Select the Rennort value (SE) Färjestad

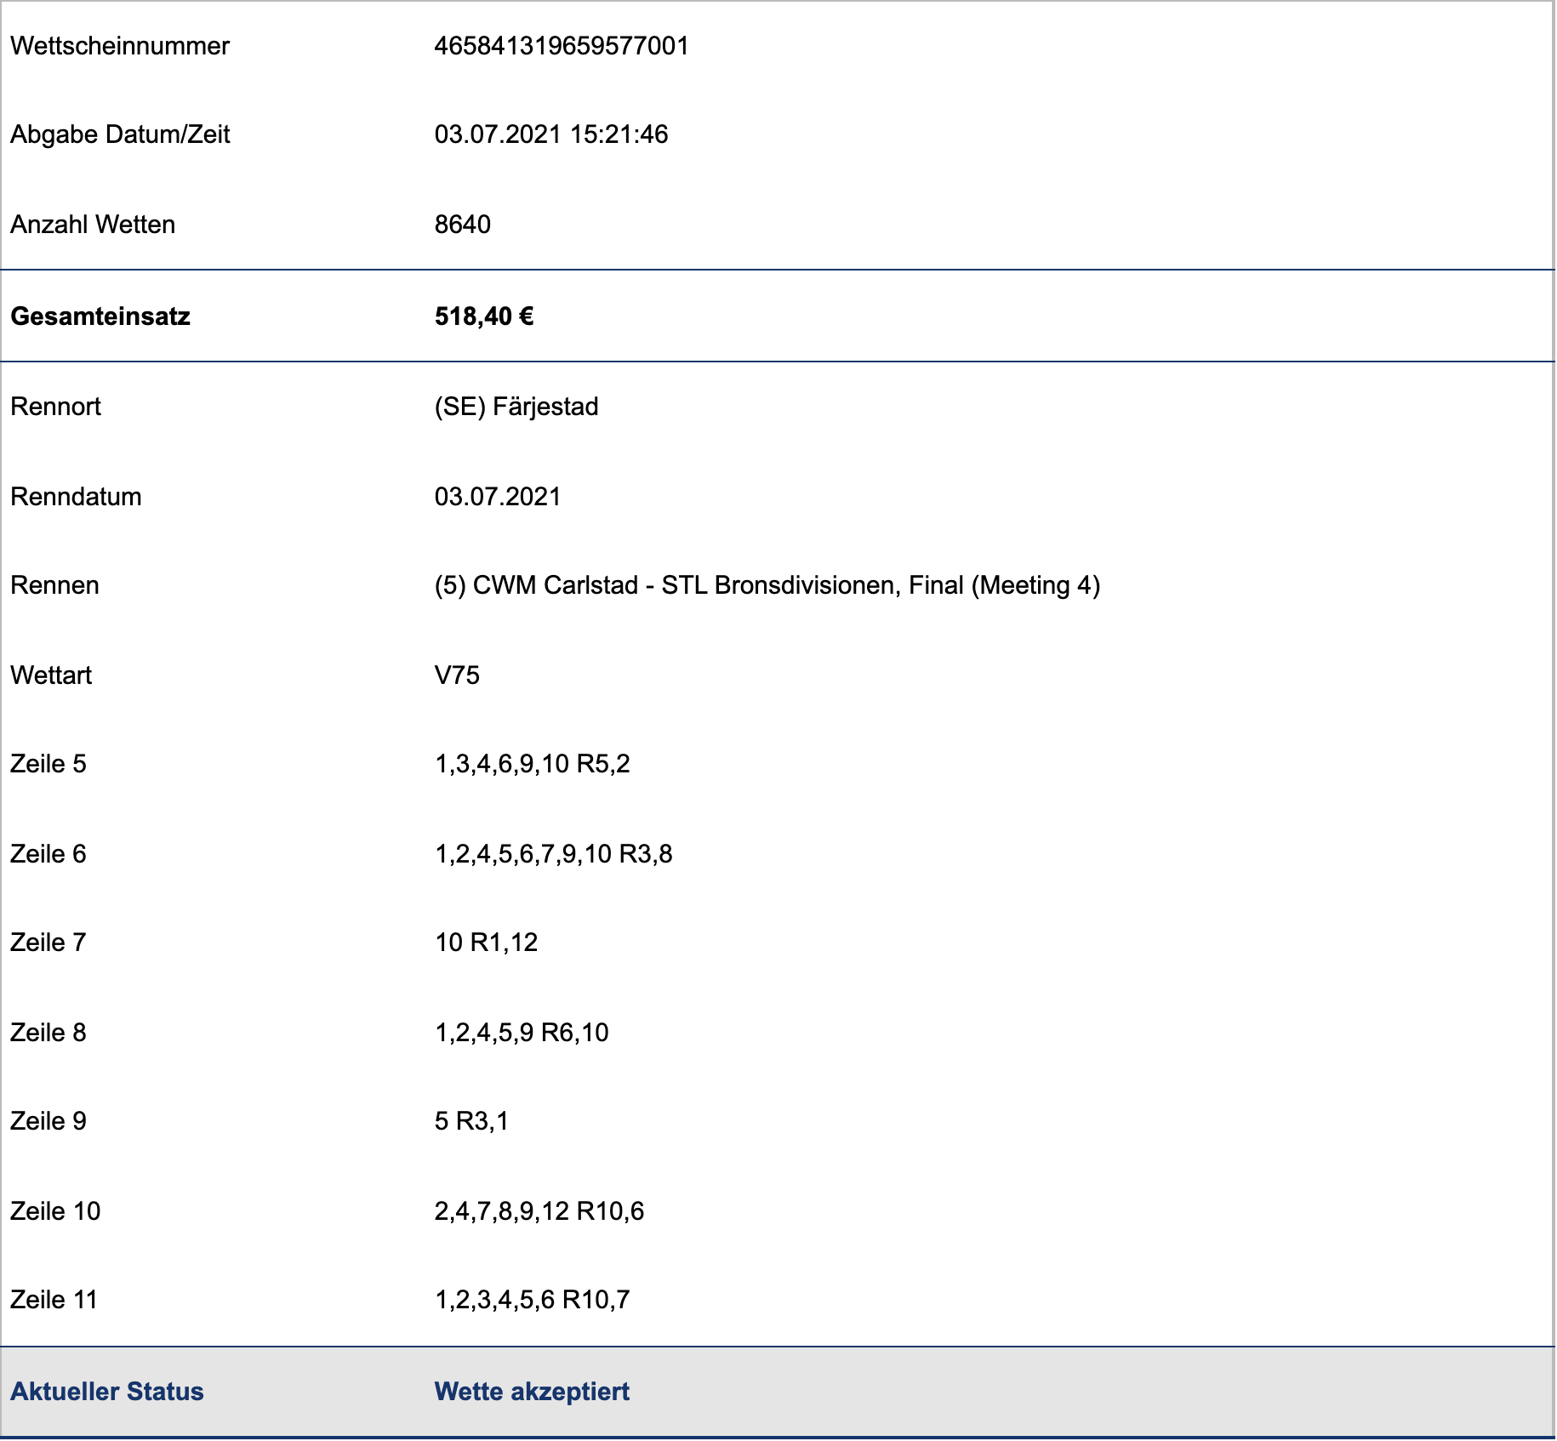(516, 407)
